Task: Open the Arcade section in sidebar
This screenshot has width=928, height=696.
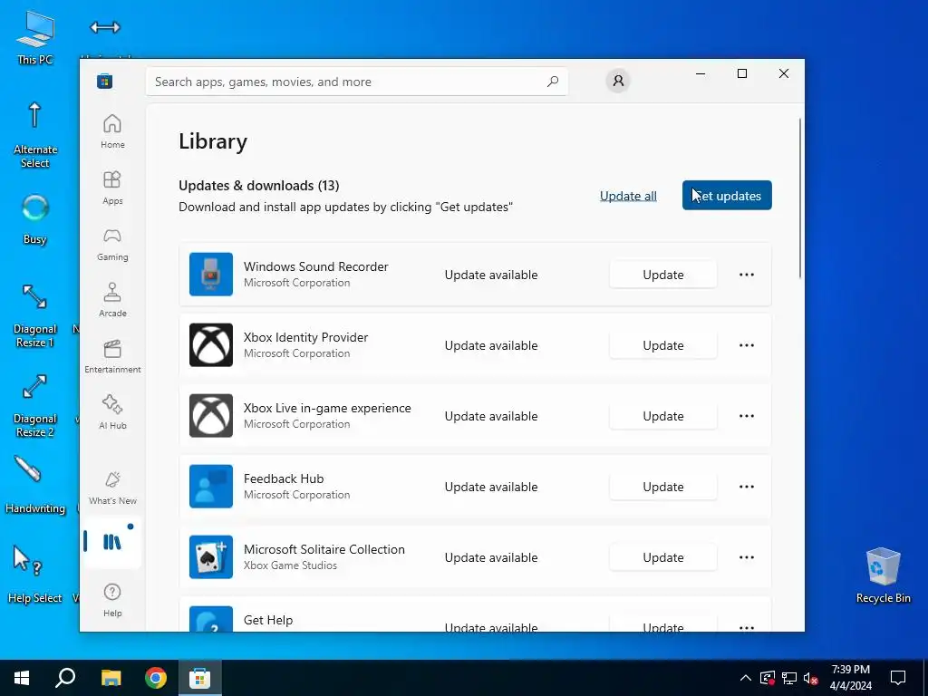Action: point(112,300)
